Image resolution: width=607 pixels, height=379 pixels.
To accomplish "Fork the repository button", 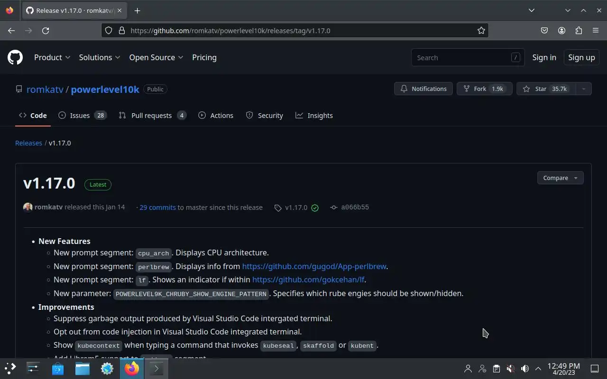I will pyautogui.click(x=484, y=89).
